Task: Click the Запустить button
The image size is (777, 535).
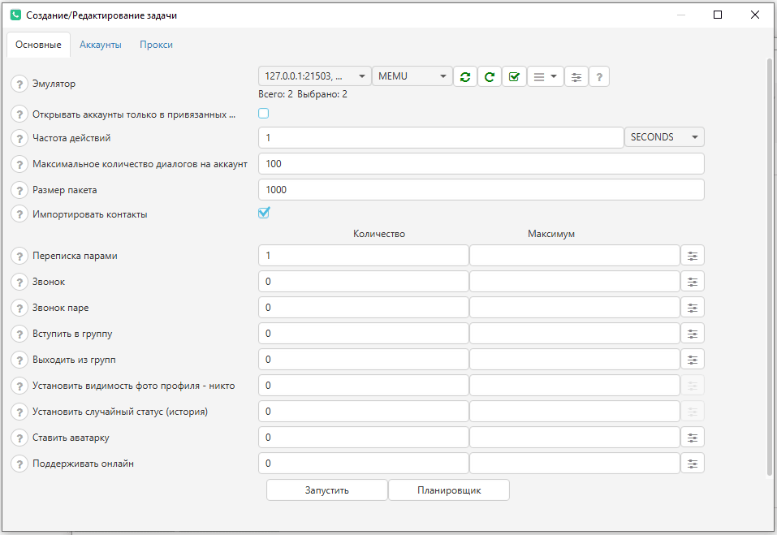Action: point(327,490)
